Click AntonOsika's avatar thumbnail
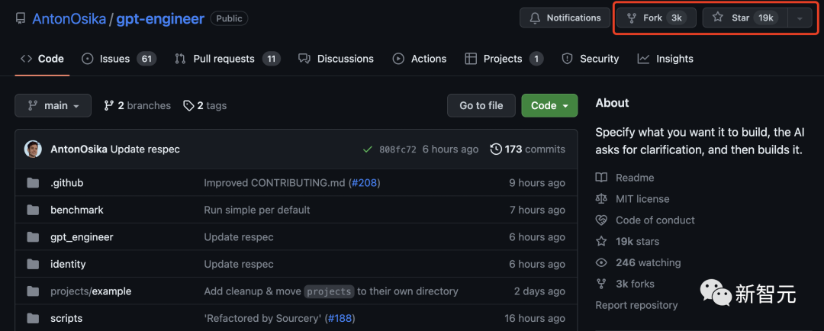The image size is (824, 331). coord(33,149)
